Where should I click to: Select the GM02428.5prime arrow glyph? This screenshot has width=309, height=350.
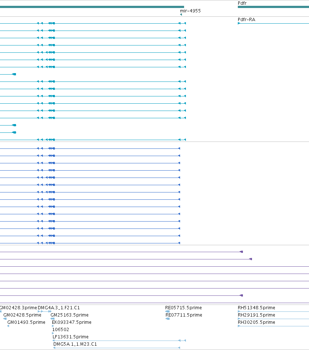(x=5, y=319)
